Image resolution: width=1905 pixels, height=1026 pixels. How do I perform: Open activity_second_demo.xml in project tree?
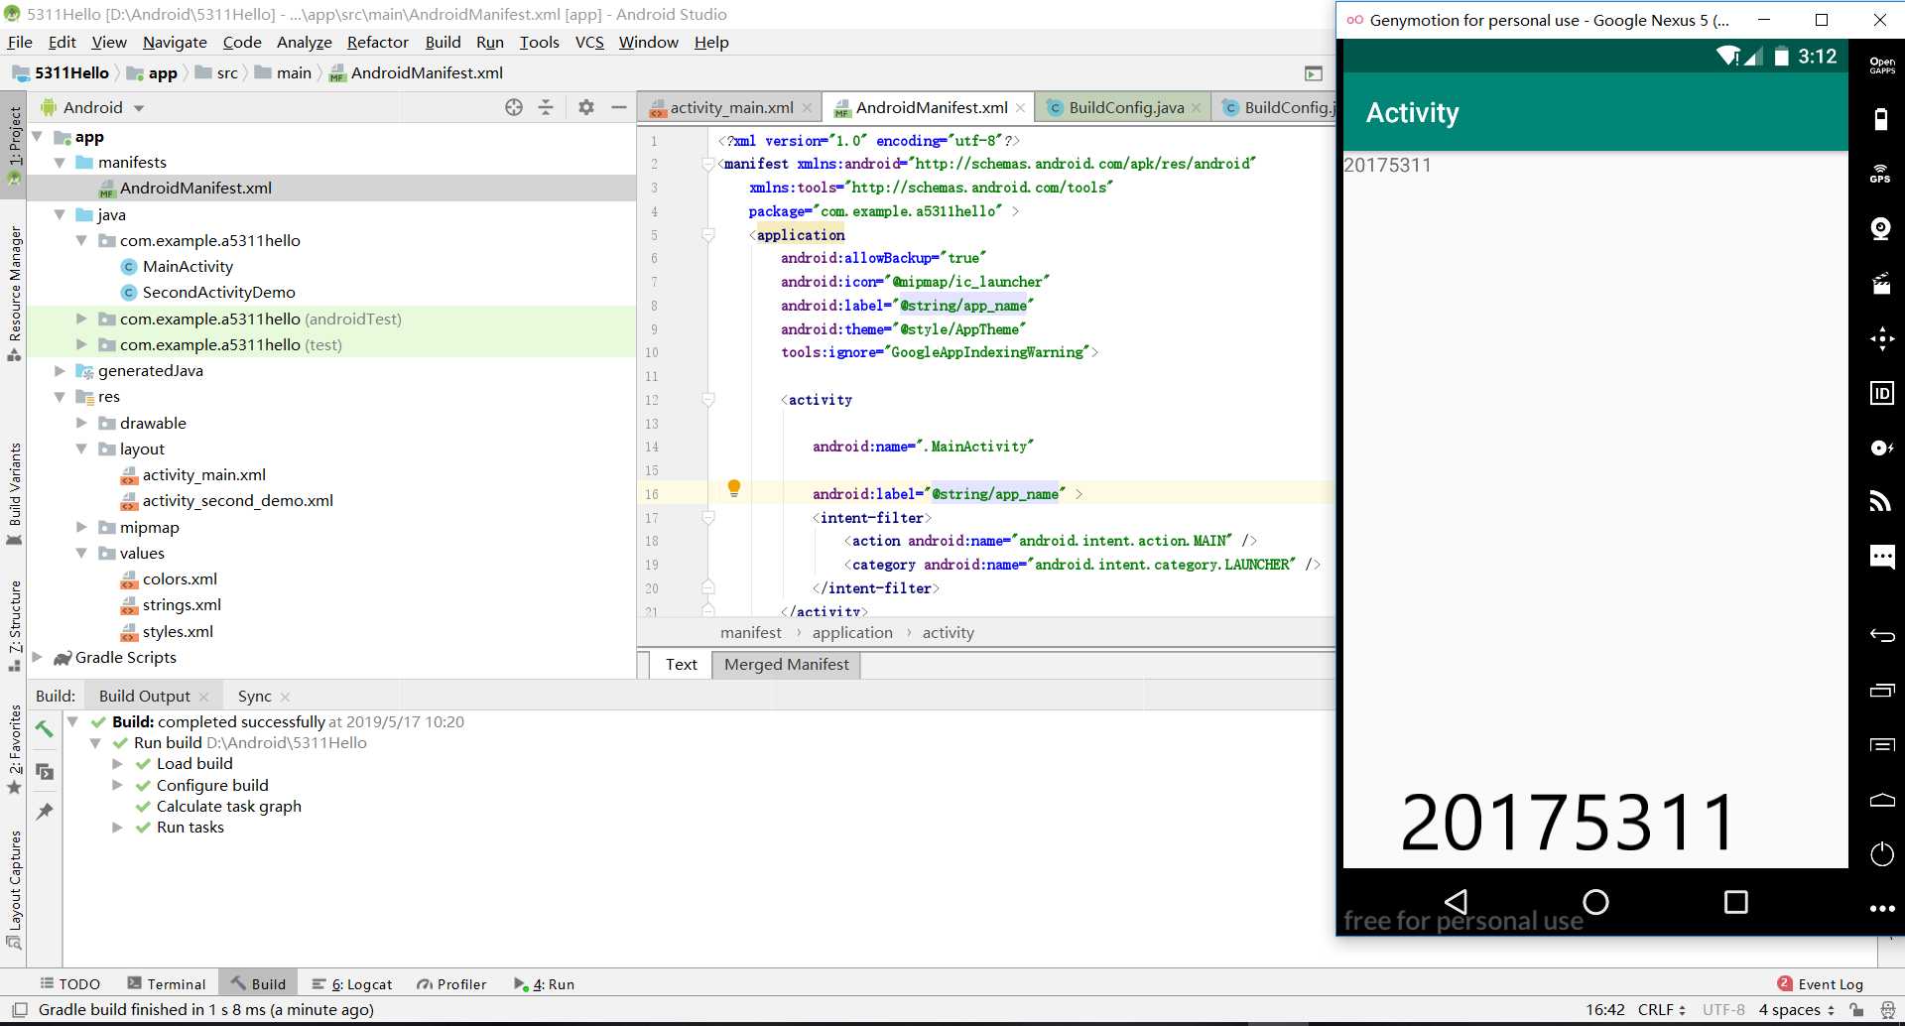[237, 501]
